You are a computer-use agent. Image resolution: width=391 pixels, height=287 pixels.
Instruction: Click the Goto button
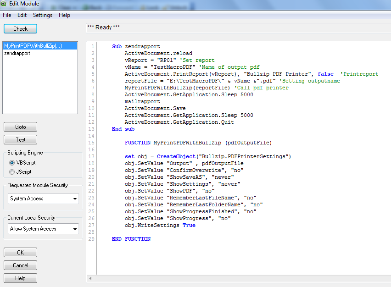coord(20,127)
